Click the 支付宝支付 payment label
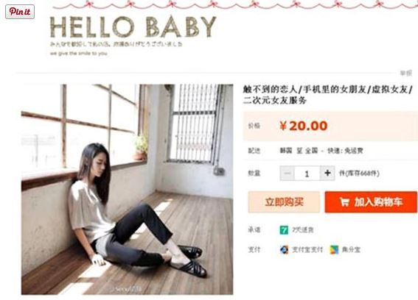The image size is (418, 300). pyautogui.click(x=307, y=250)
